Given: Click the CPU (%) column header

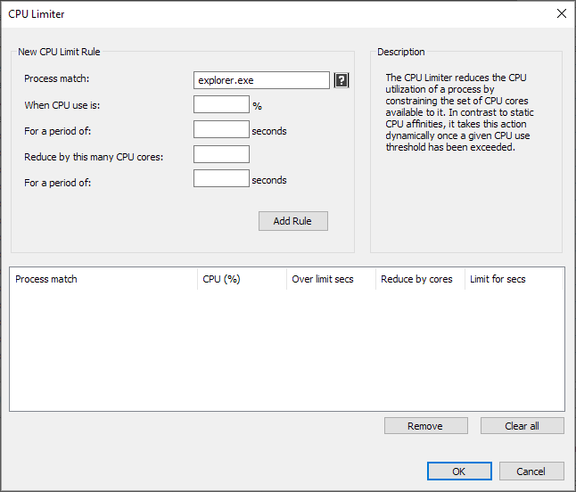Looking at the screenshot, I should pyautogui.click(x=243, y=279).
